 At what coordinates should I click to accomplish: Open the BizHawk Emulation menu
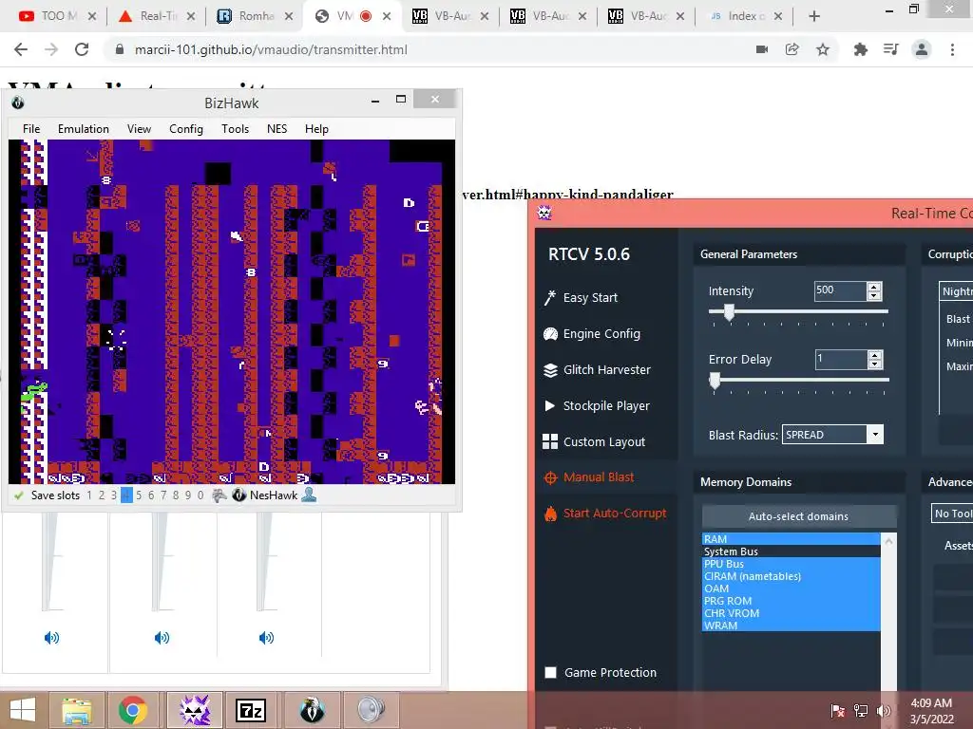84,129
